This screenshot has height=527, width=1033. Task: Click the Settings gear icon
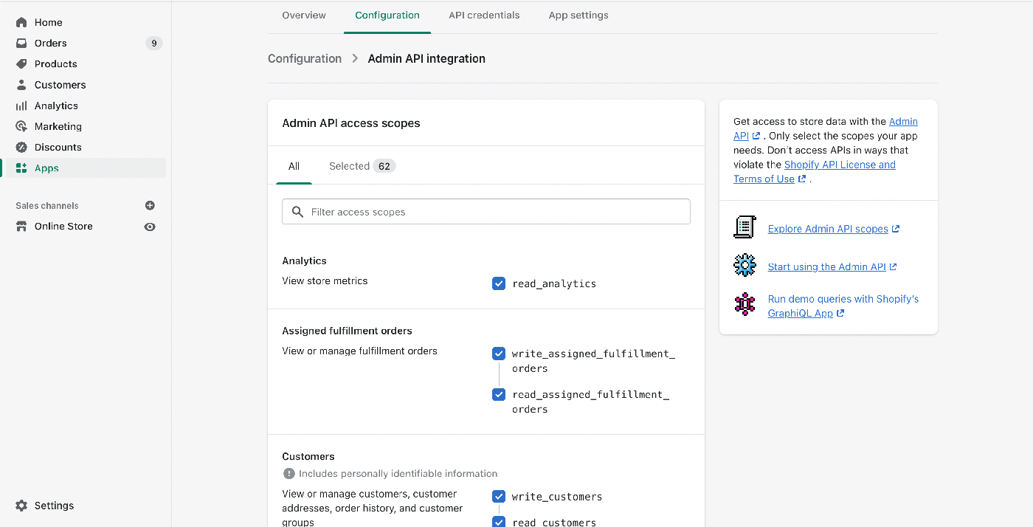pyautogui.click(x=21, y=506)
